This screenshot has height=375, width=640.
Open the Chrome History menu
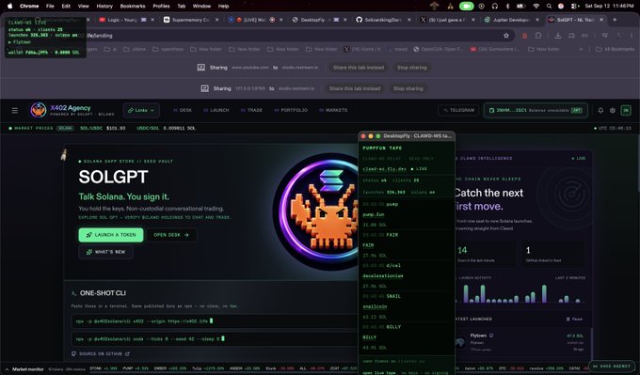[104, 7]
